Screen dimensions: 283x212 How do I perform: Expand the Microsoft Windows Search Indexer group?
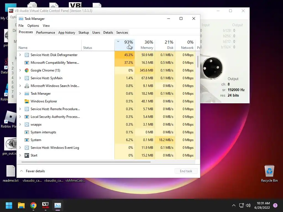(x=20, y=86)
